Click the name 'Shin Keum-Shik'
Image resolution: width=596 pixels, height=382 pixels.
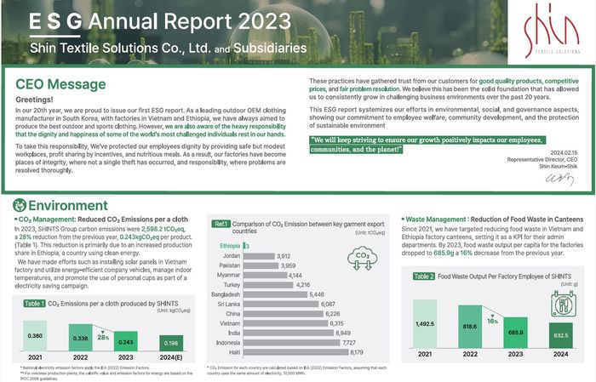tap(558, 166)
